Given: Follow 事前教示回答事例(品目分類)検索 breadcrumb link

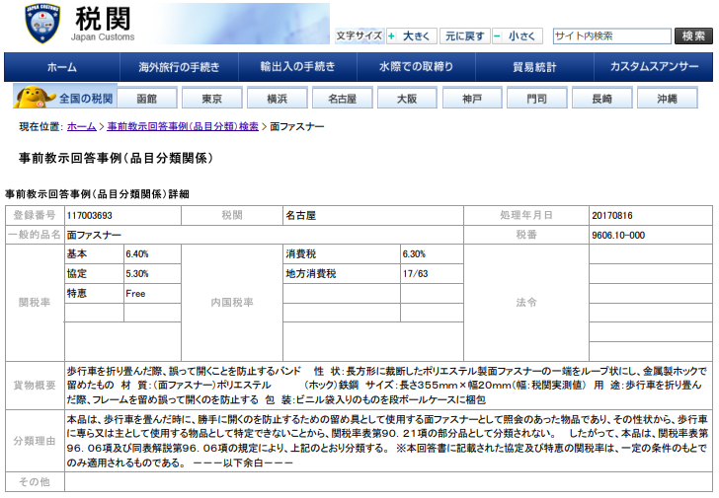Looking at the screenshot, I should 183,126.
